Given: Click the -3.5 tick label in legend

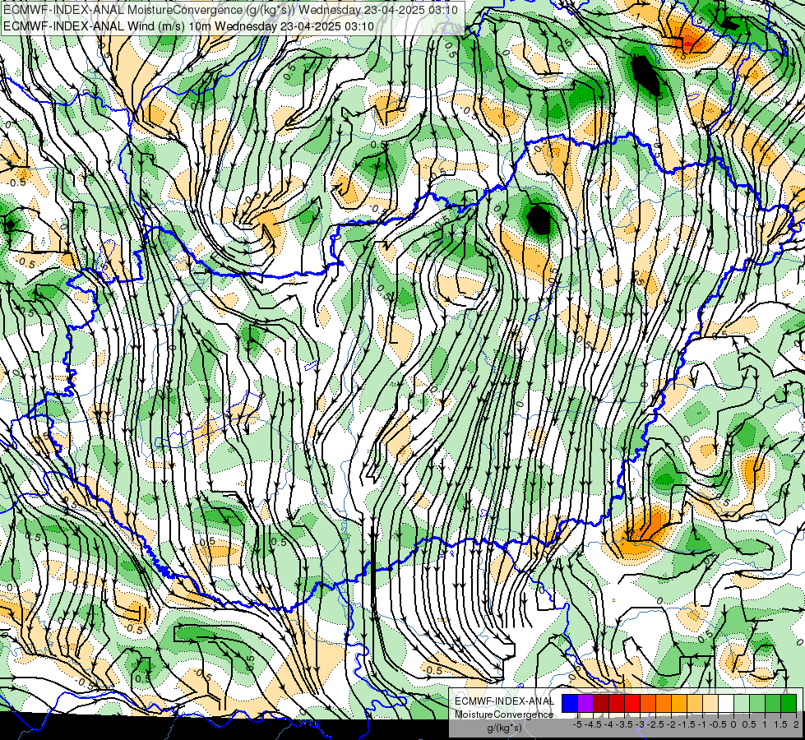Looking at the screenshot, I should (624, 724).
